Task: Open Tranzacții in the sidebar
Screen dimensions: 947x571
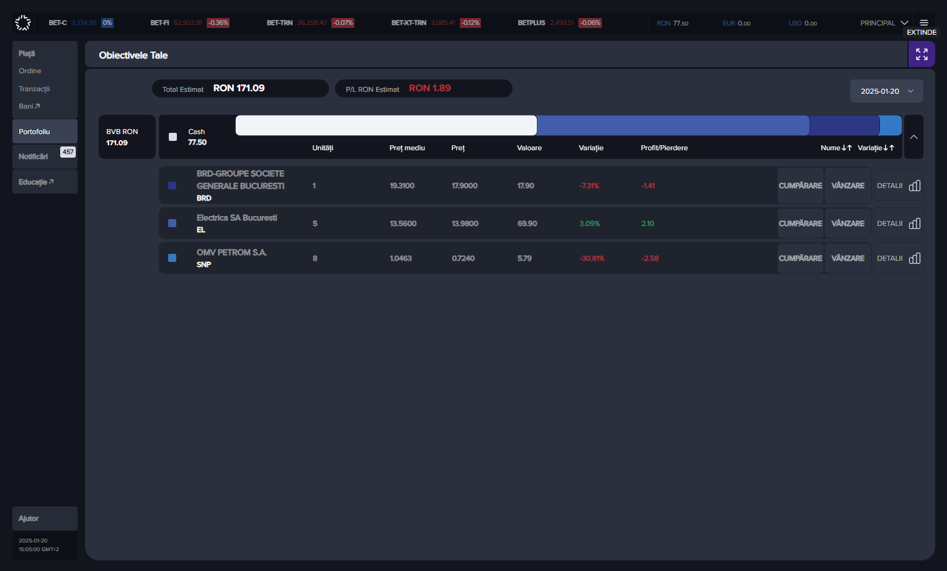Action: [x=34, y=89]
